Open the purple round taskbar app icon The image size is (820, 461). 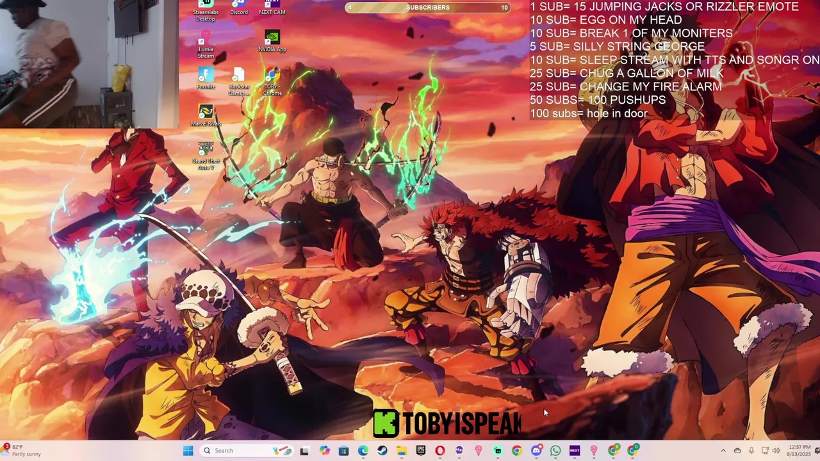pyautogui.click(x=459, y=451)
